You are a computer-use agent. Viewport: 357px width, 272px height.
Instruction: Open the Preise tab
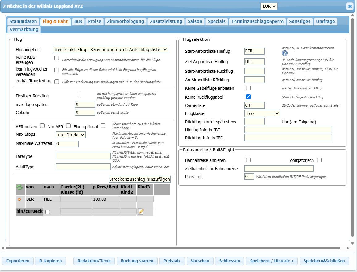click(x=94, y=21)
